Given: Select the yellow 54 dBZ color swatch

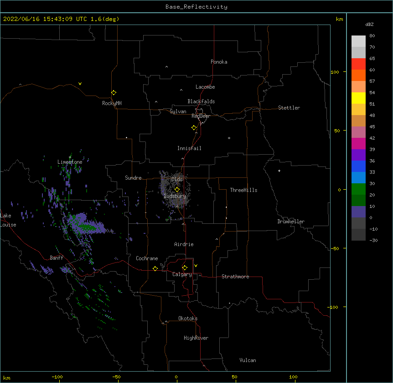Looking at the screenshot, I should click(358, 98).
